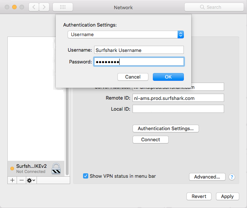Open help with the question mark button
Image resolution: width=247 pixels, height=208 pixels.
[x=232, y=177]
